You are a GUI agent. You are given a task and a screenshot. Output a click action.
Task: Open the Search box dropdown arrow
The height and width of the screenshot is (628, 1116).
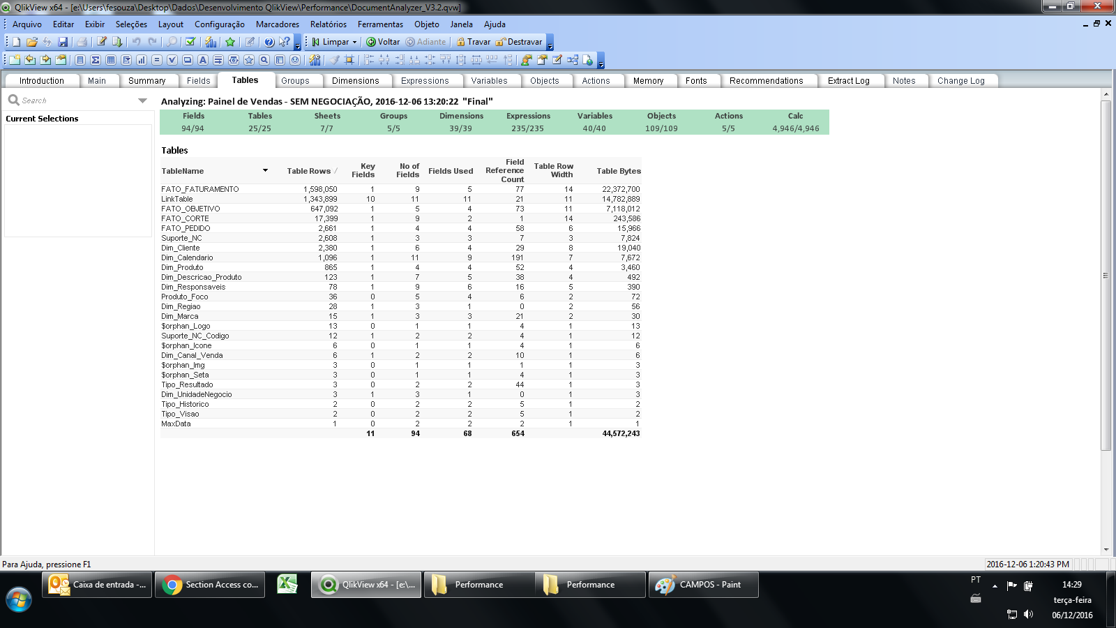click(142, 100)
